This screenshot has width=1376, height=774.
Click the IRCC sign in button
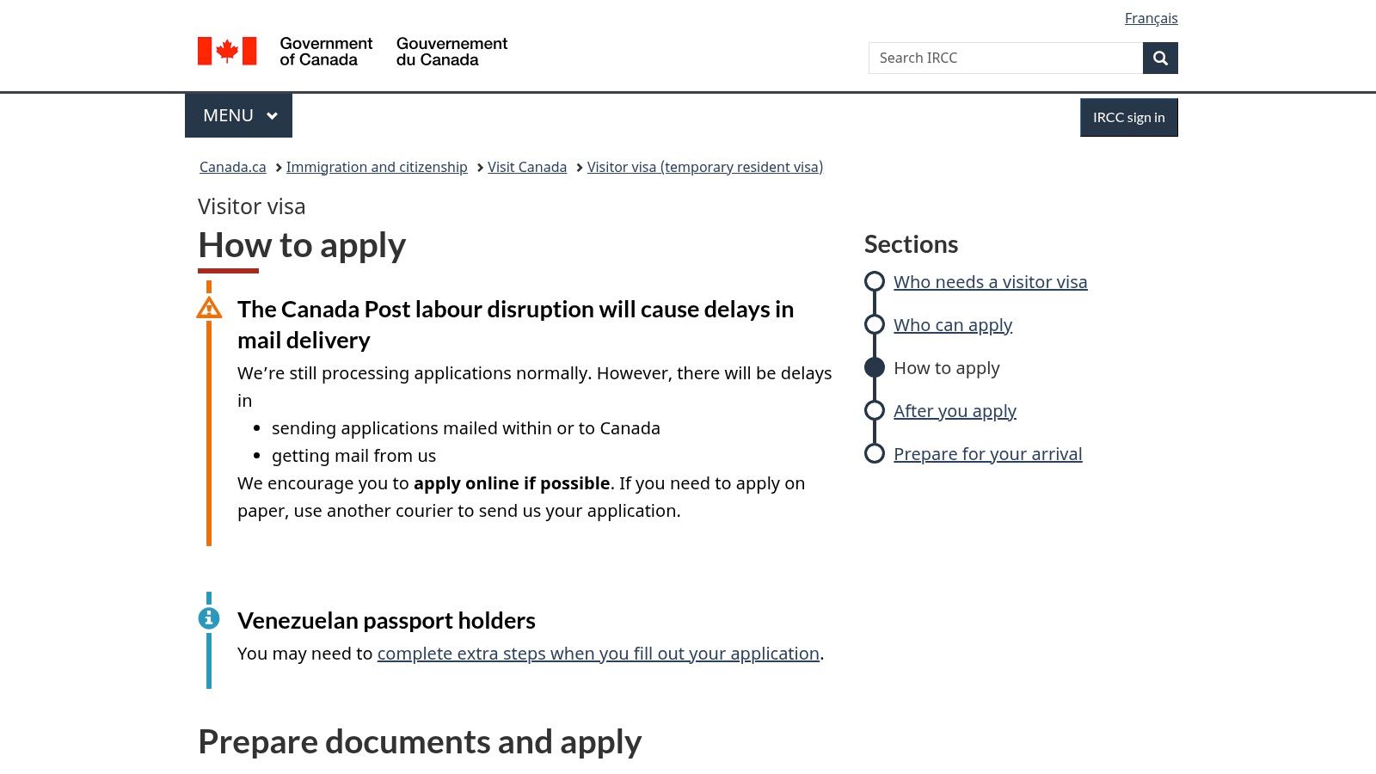click(x=1129, y=117)
